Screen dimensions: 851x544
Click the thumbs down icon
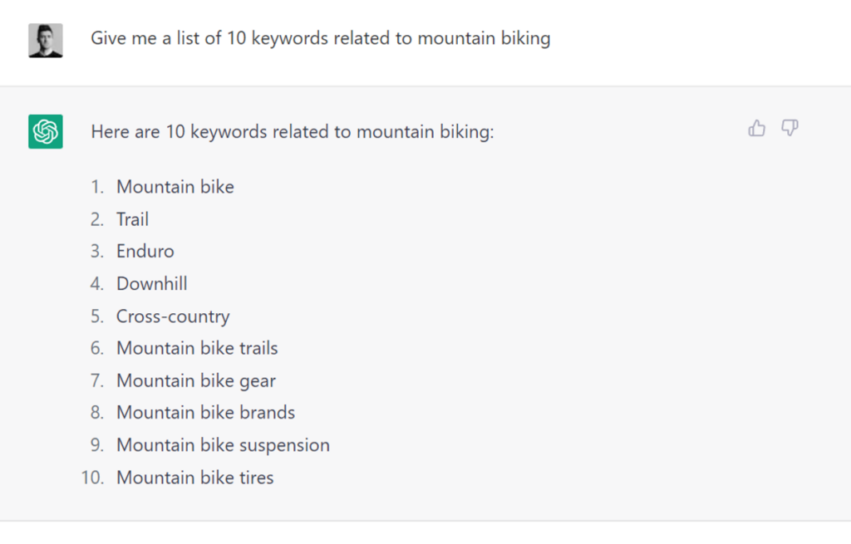[790, 128]
